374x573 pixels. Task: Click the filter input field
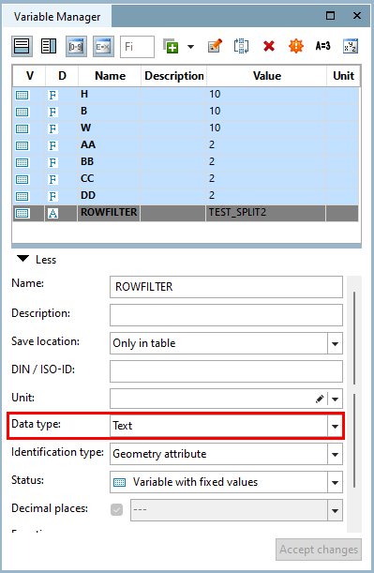click(x=137, y=46)
